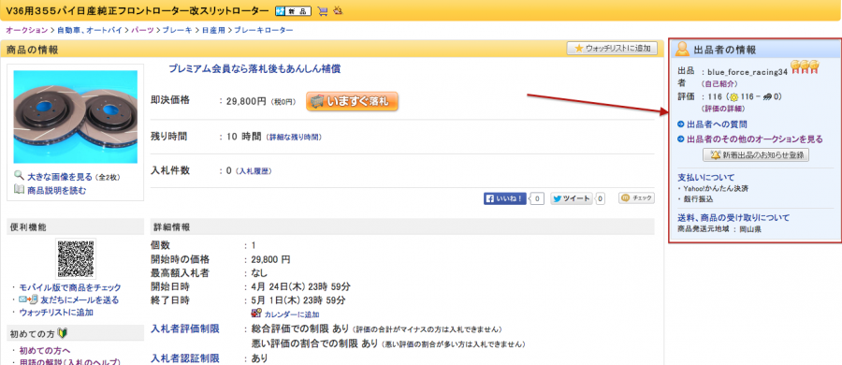Open 大きな画像を見る link
This screenshot has width=842, height=365.
click(x=60, y=176)
